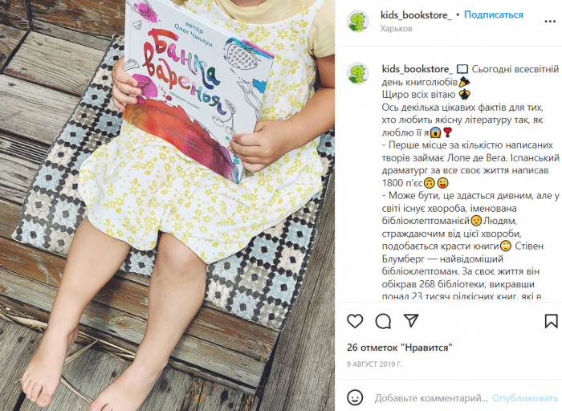Click the post photo of book
This screenshot has width=562, height=411.
(x=167, y=205)
